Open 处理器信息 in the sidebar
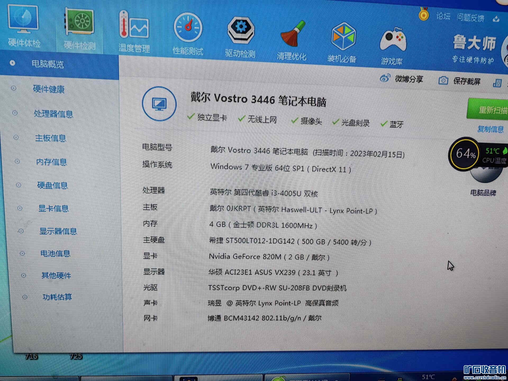The image size is (508, 381). point(53,114)
